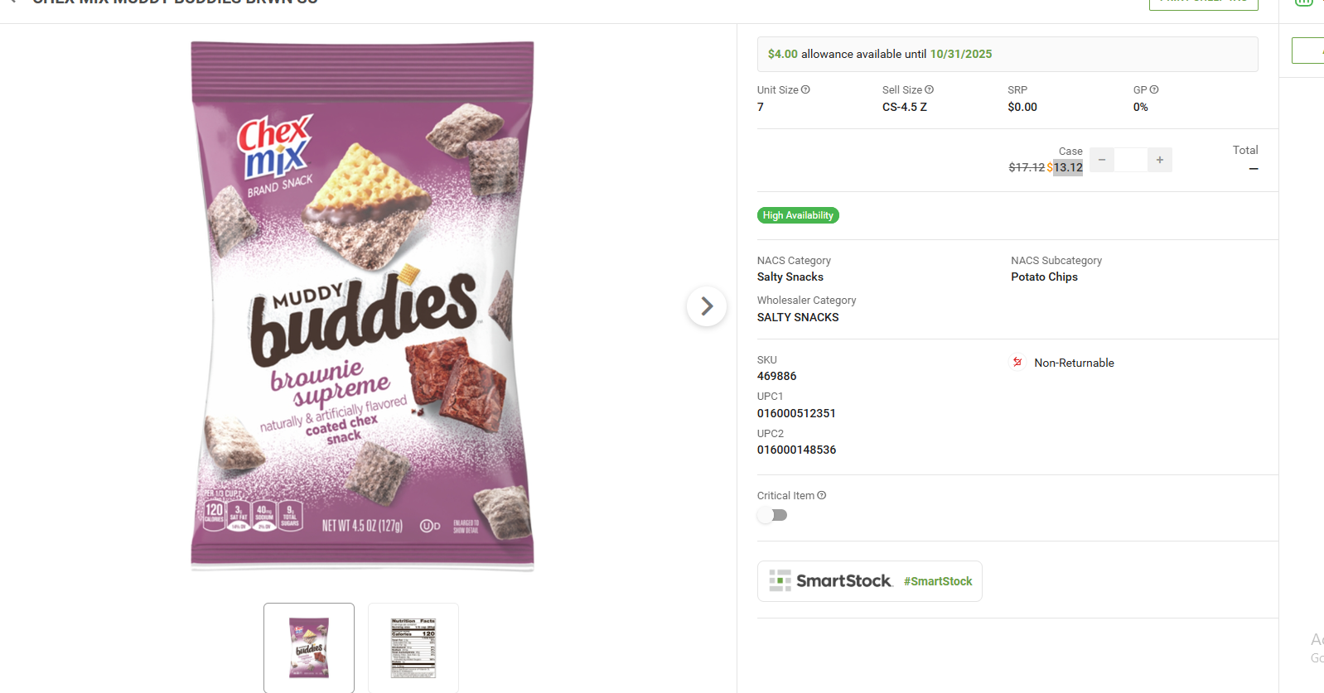The height and width of the screenshot is (693, 1324).
Task: Open the GP help tooltip icon
Action: (x=1154, y=89)
